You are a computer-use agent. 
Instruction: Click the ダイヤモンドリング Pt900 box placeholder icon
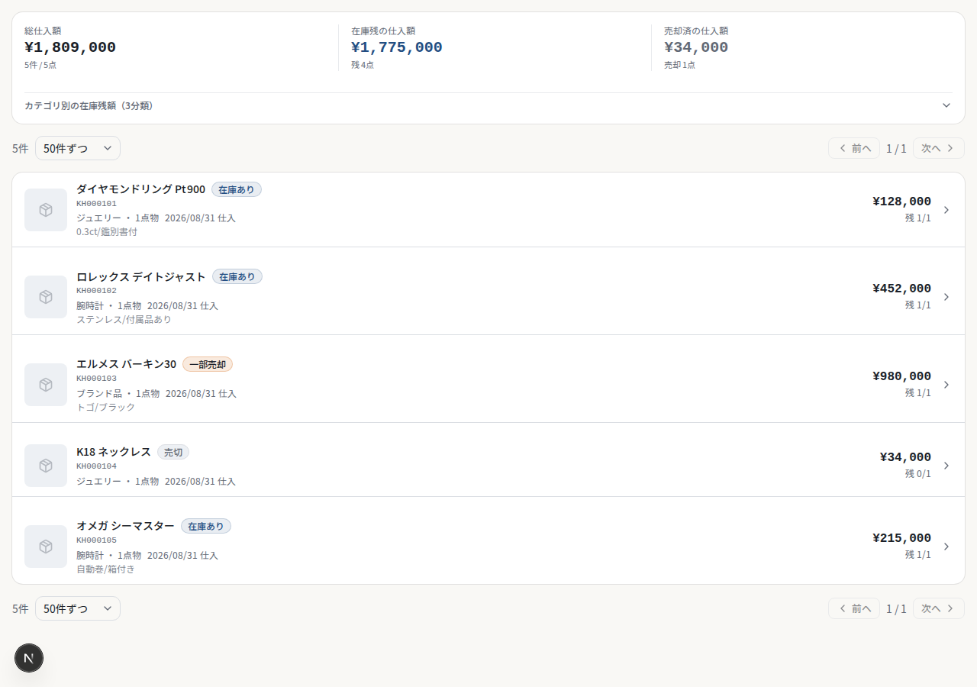coord(46,210)
